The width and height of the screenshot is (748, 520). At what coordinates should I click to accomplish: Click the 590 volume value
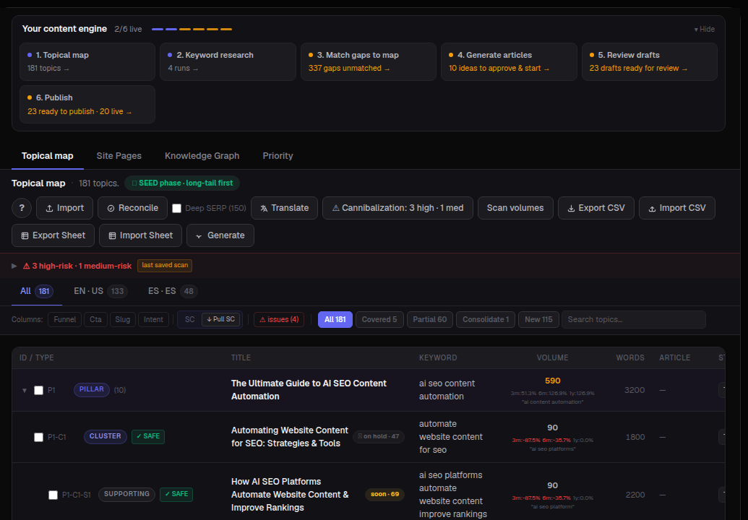pyautogui.click(x=552, y=381)
